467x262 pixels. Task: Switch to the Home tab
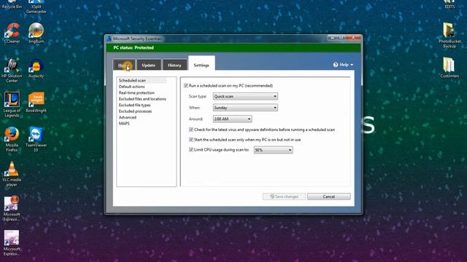point(124,65)
